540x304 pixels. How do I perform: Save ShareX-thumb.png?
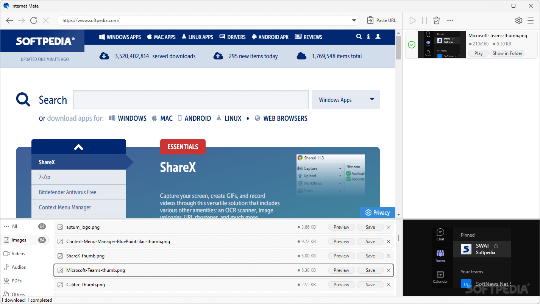(370, 256)
